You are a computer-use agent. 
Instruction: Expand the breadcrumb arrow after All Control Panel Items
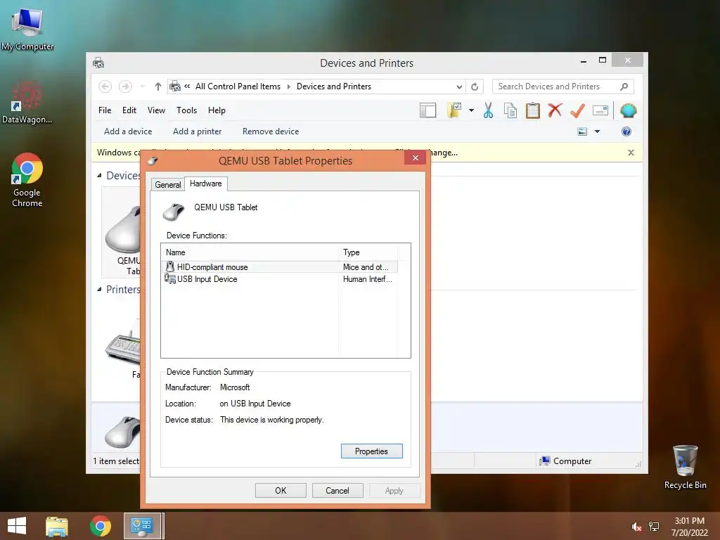pos(289,86)
